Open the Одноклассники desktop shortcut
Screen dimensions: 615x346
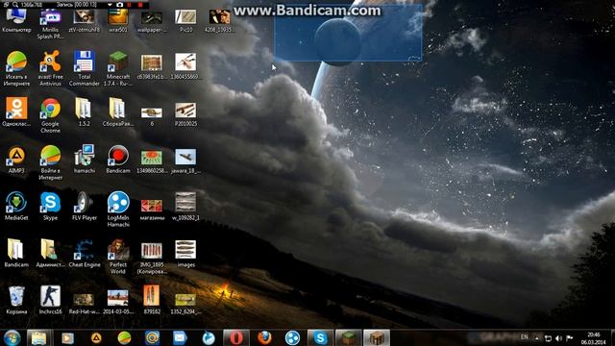[x=16, y=111]
